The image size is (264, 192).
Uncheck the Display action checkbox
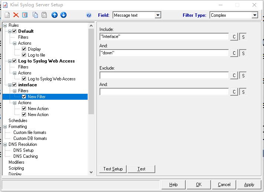coord(24,49)
